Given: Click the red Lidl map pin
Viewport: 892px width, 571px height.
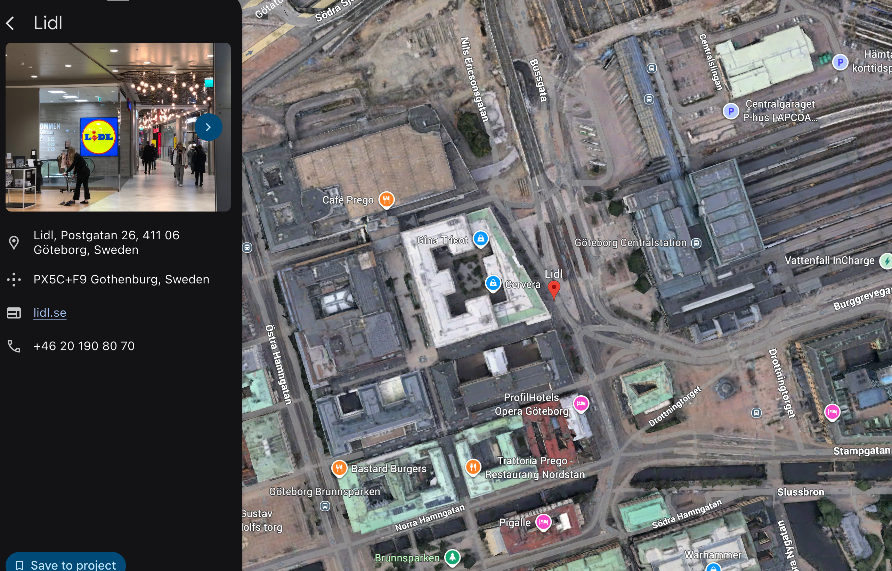Looking at the screenshot, I should 554,289.
